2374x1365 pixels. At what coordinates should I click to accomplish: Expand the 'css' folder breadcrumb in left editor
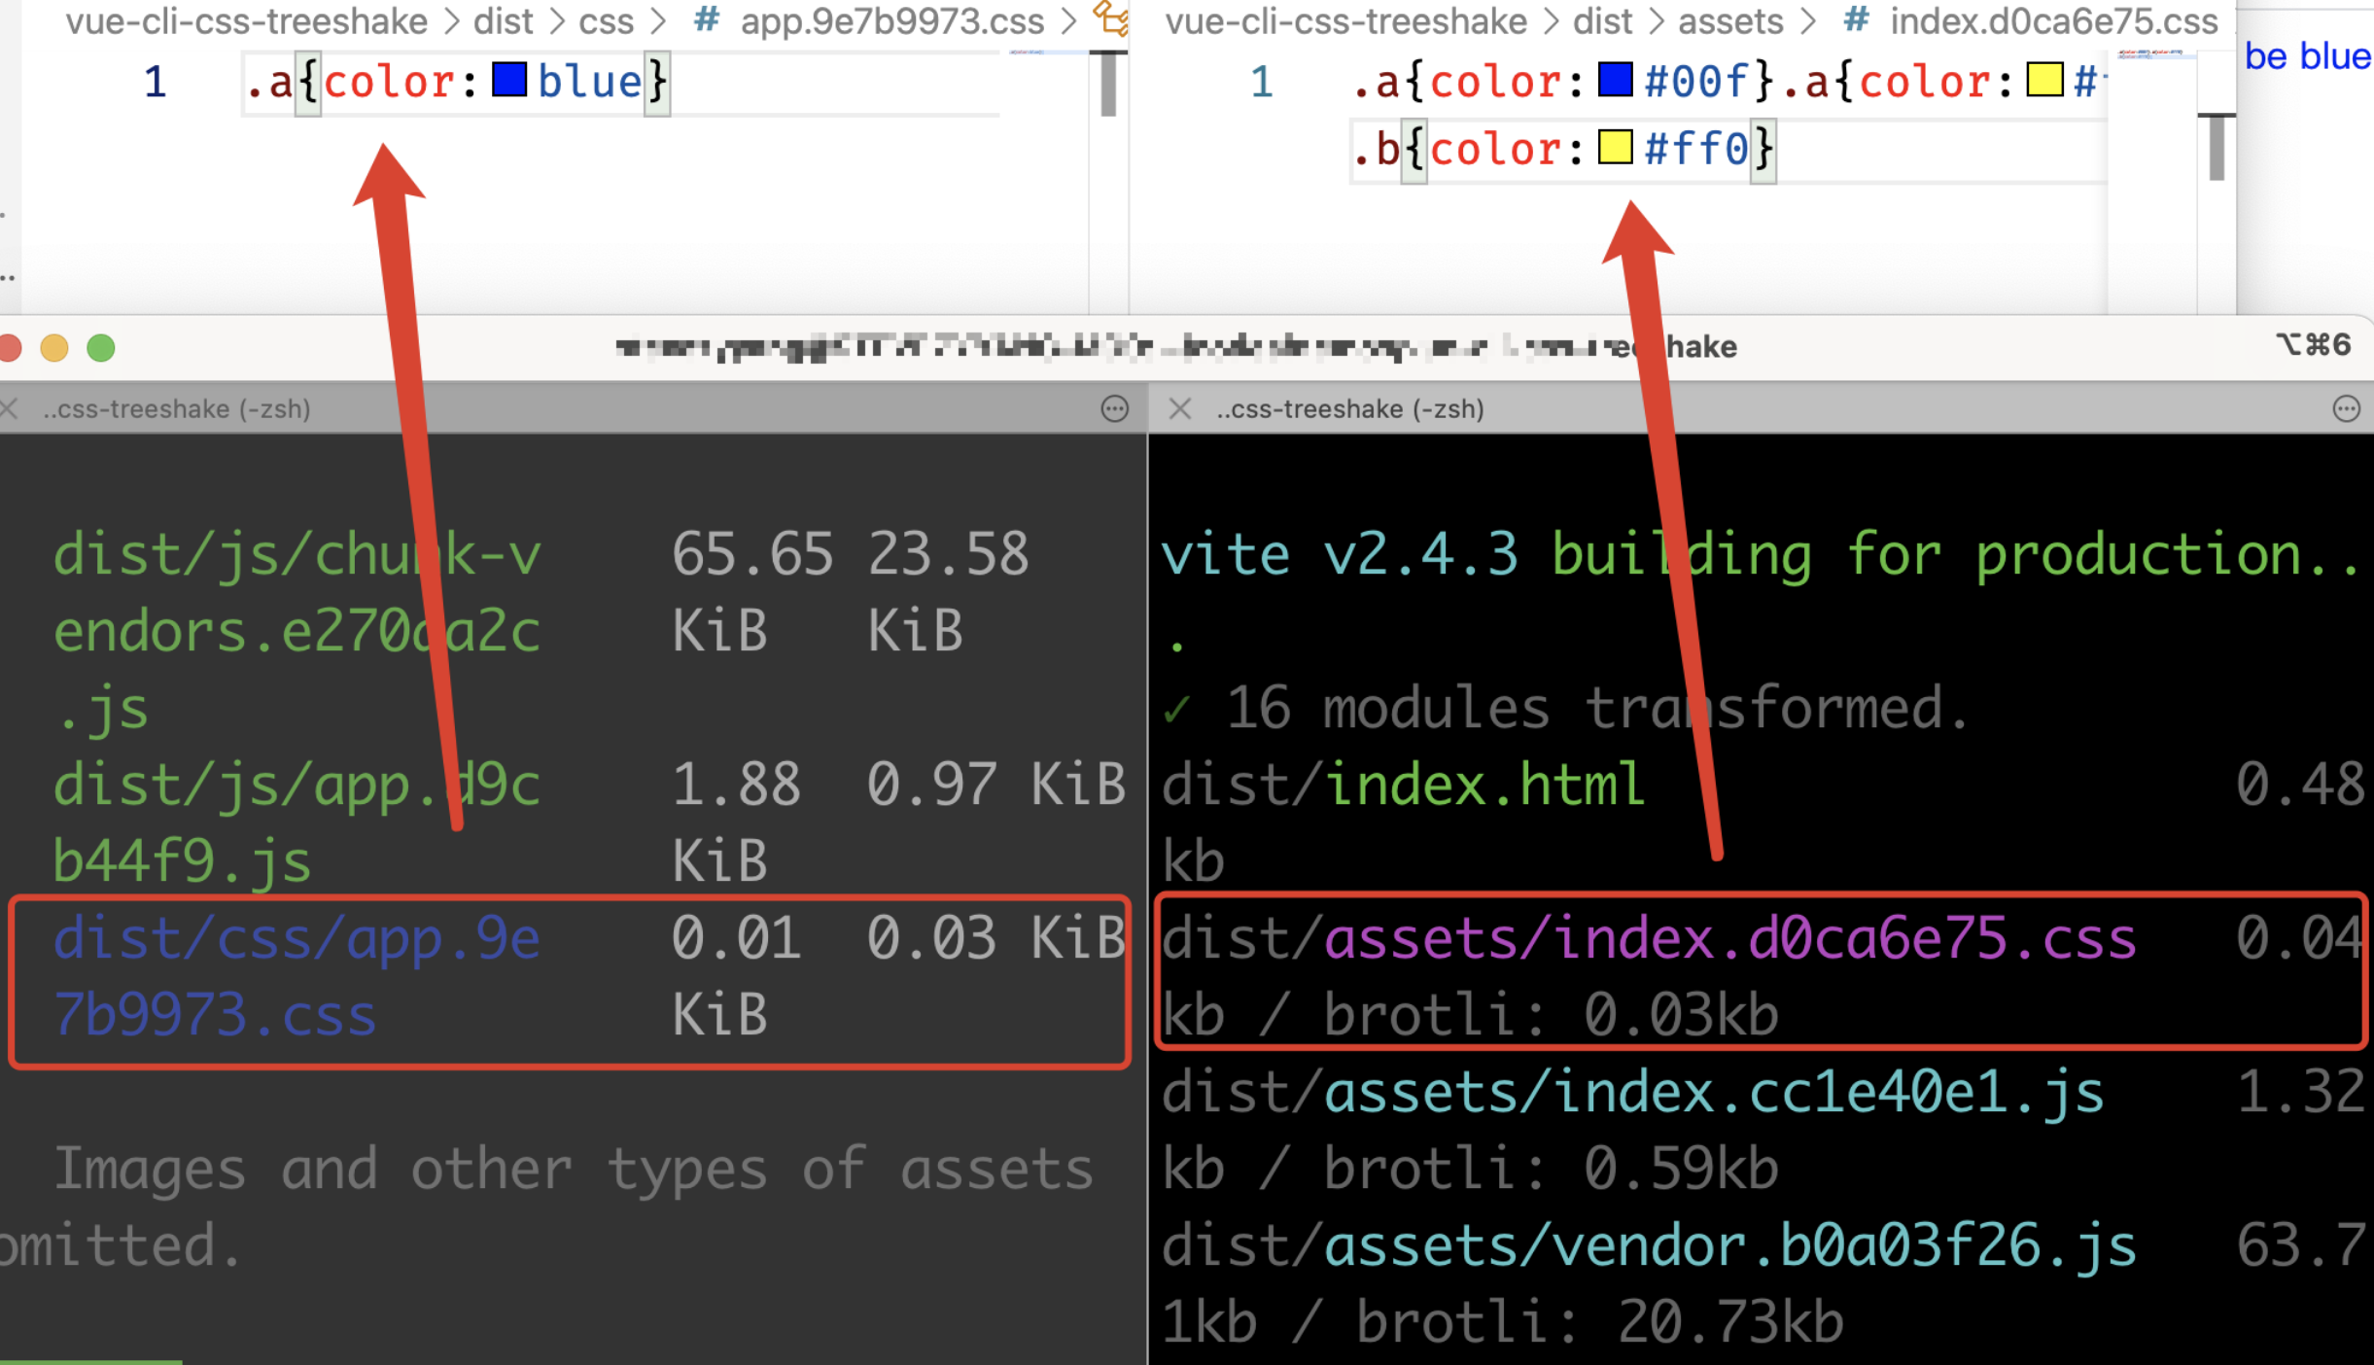[606, 21]
